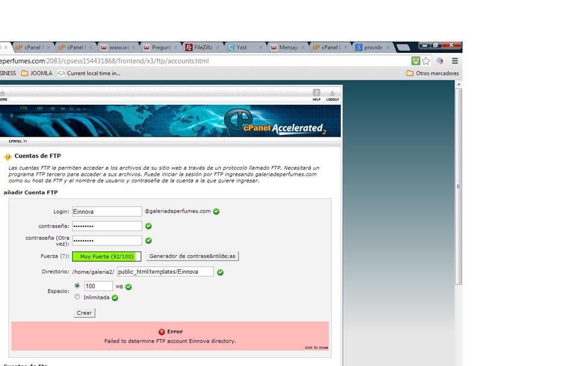Viewport: 584px width, 366px height.
Task: Click the extension icon right of star
Action: pyautogui.click(x=440, y=61)
